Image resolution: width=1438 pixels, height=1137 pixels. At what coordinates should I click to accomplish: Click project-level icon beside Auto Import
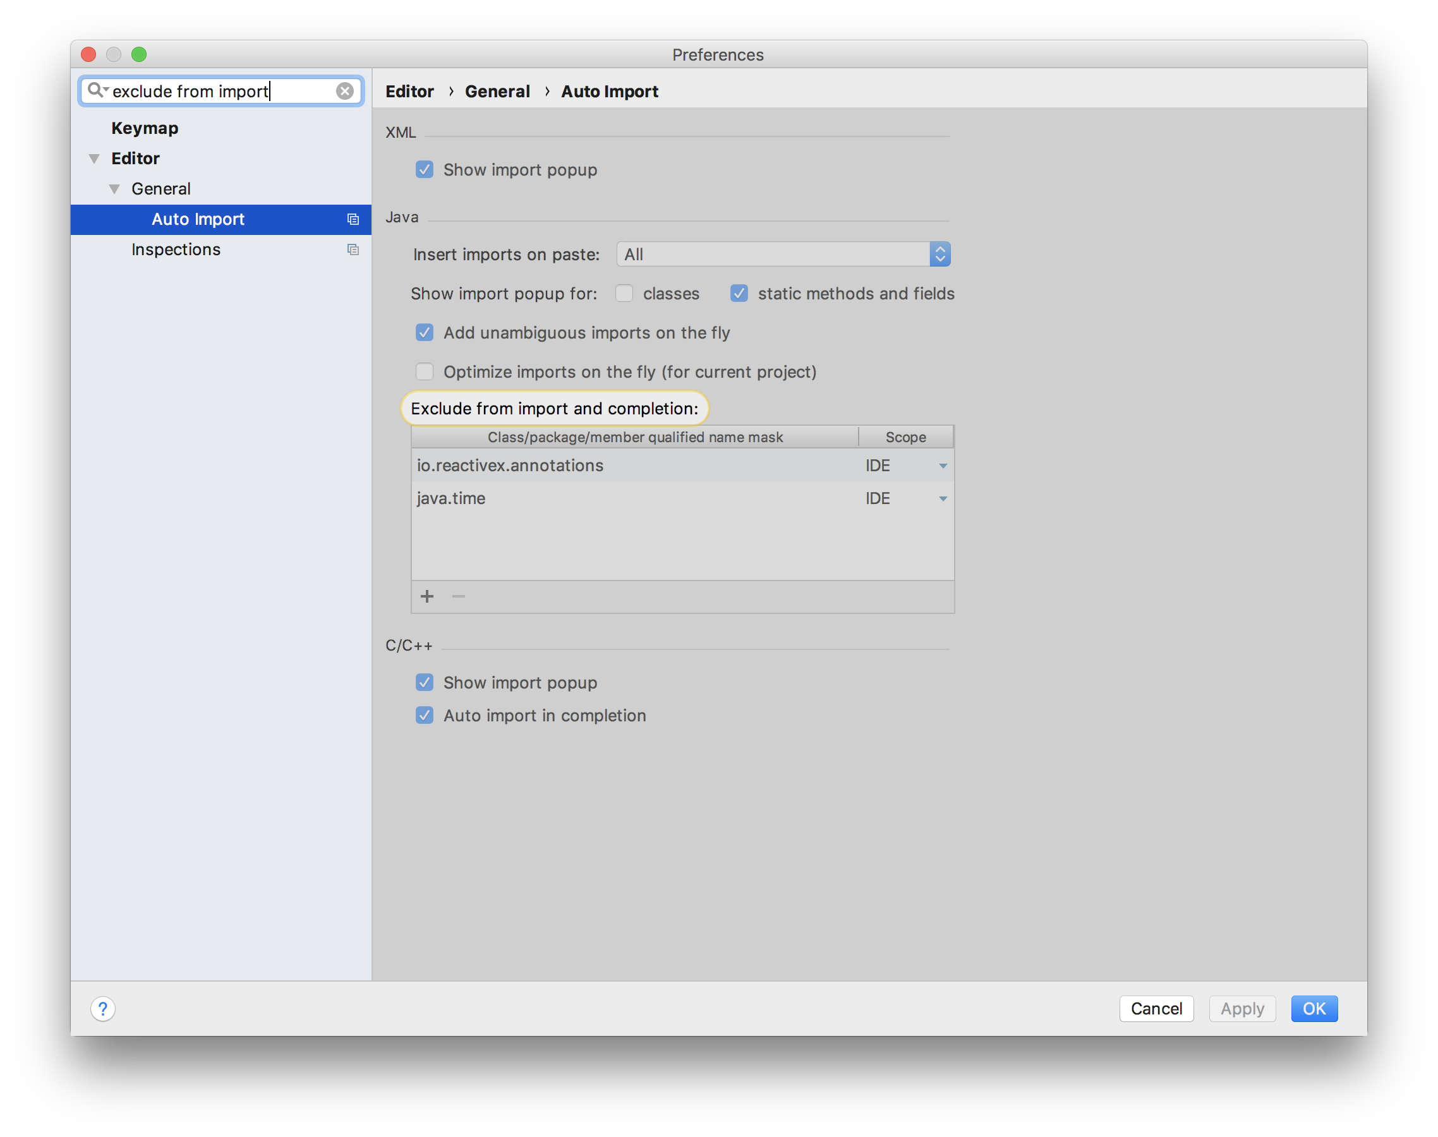tap(353, 219)
